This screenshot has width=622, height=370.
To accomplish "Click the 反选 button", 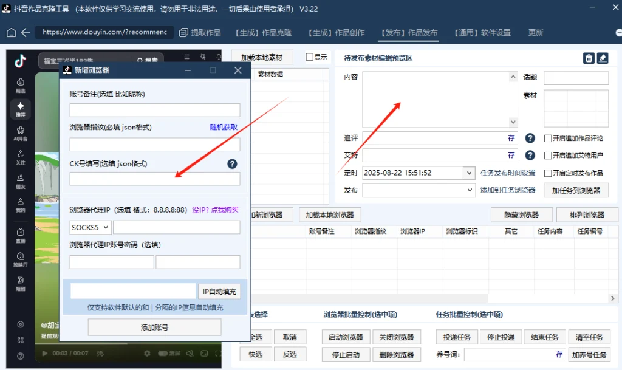I will [290, 354].
